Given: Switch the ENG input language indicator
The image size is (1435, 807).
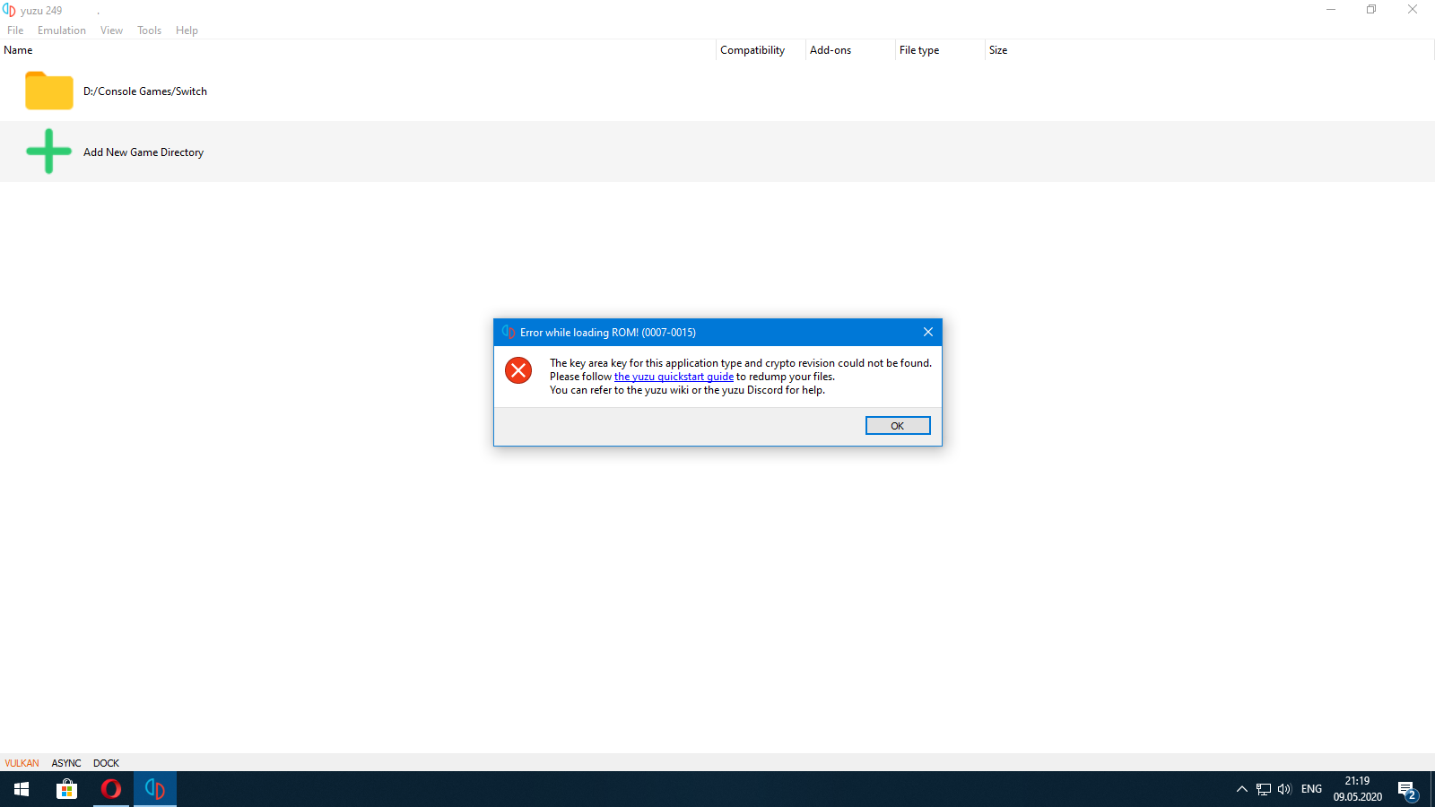Looking at the screenshot, I should (1311, 789).
